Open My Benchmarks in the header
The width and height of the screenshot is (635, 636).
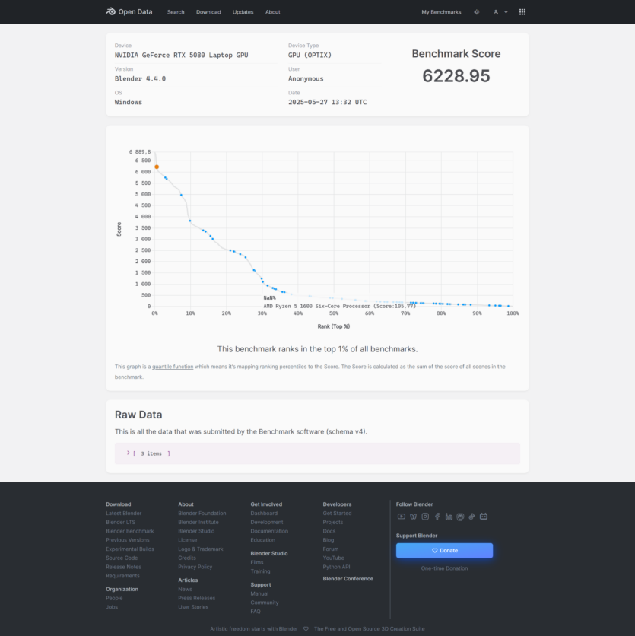click(441, 12)
